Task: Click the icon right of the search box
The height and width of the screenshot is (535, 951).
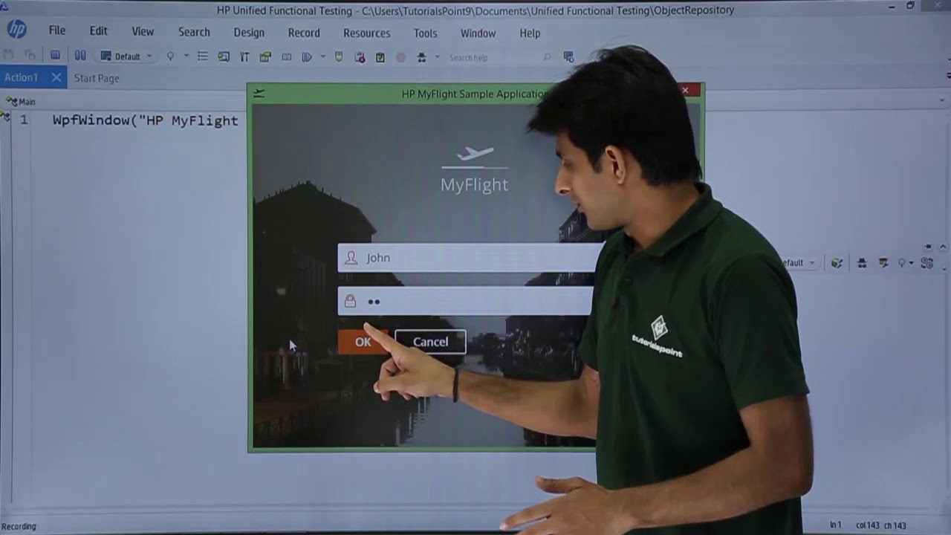Action: click(x=568, y=56)
